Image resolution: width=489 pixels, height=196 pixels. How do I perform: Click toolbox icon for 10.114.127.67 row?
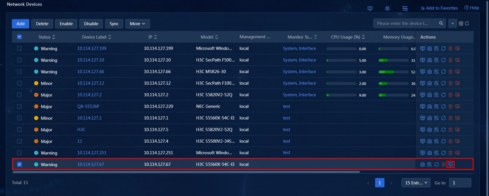pyautogui.click(x=423, y=164)
